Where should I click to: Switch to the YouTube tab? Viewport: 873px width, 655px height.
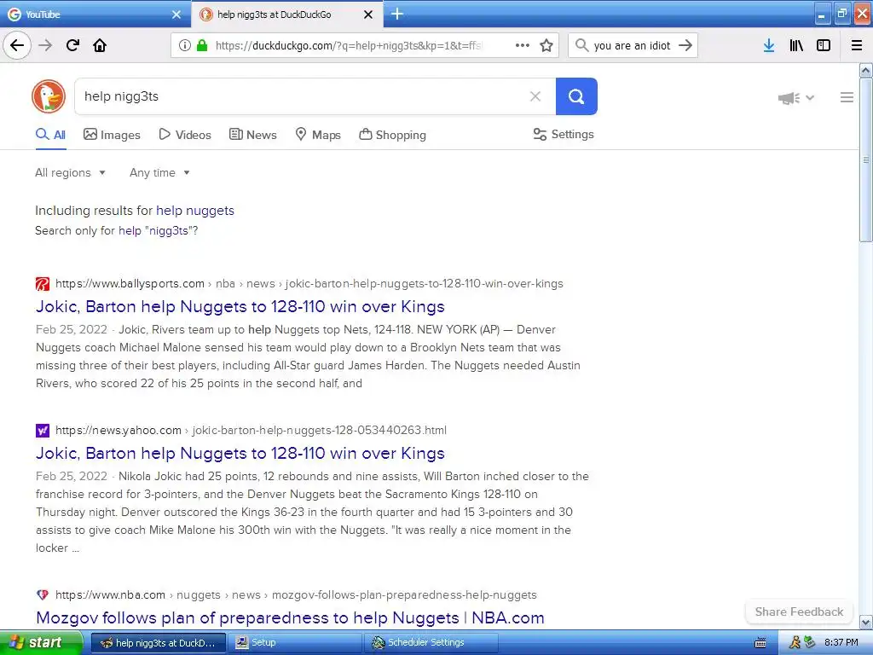coord(95,14)
